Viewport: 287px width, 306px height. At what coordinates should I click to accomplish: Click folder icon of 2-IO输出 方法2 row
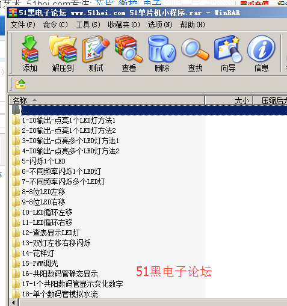tap(16, 130)
